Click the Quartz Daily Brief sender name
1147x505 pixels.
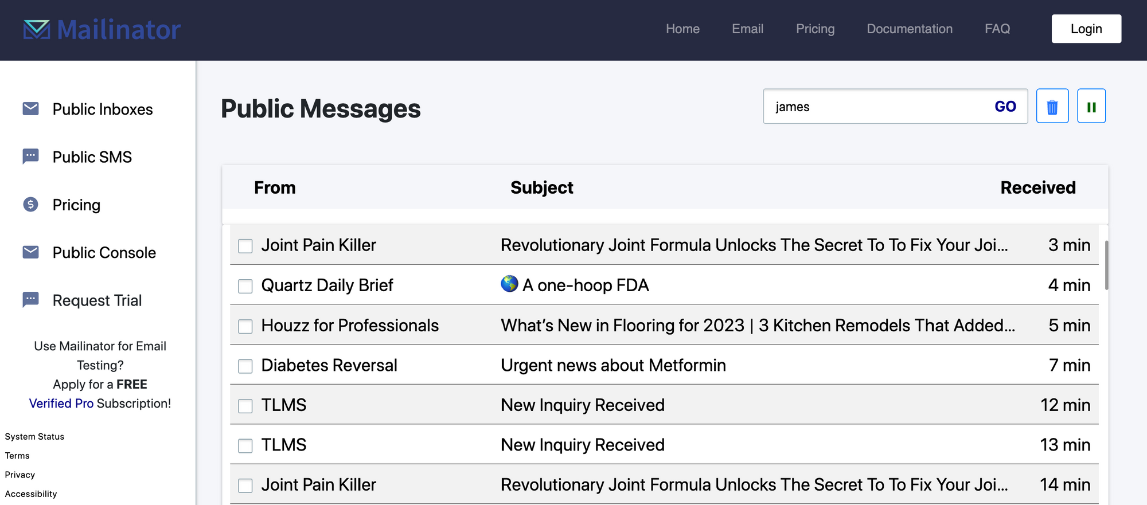[327, 285]
